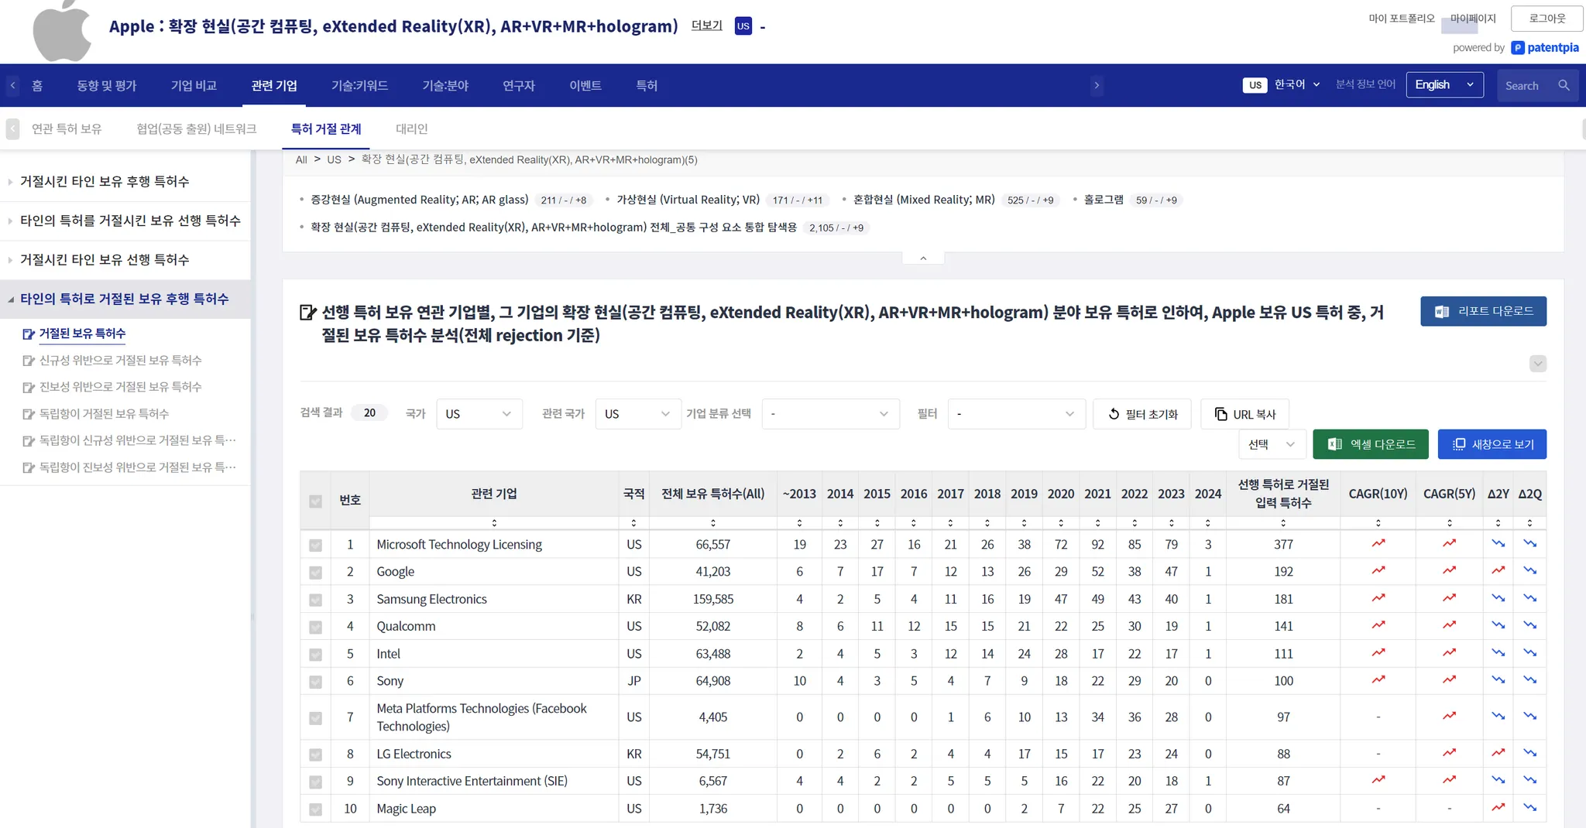Click the 새창으로 보기 button
Screen dimensions: 1586x828
pyautogui.click(x=1492, y=444)
